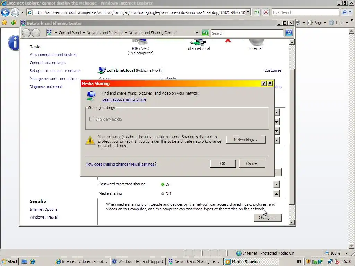Open the Live Search options dropdown

pos(350,12)
